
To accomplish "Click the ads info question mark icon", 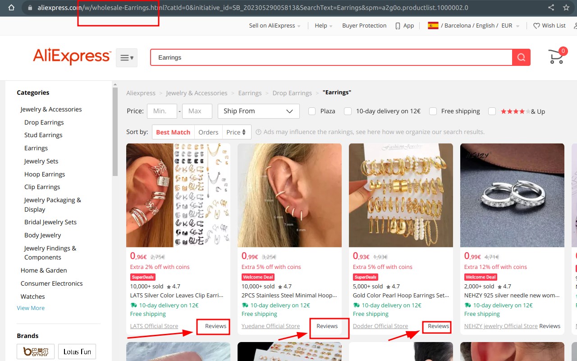I will tap(259, 132).
